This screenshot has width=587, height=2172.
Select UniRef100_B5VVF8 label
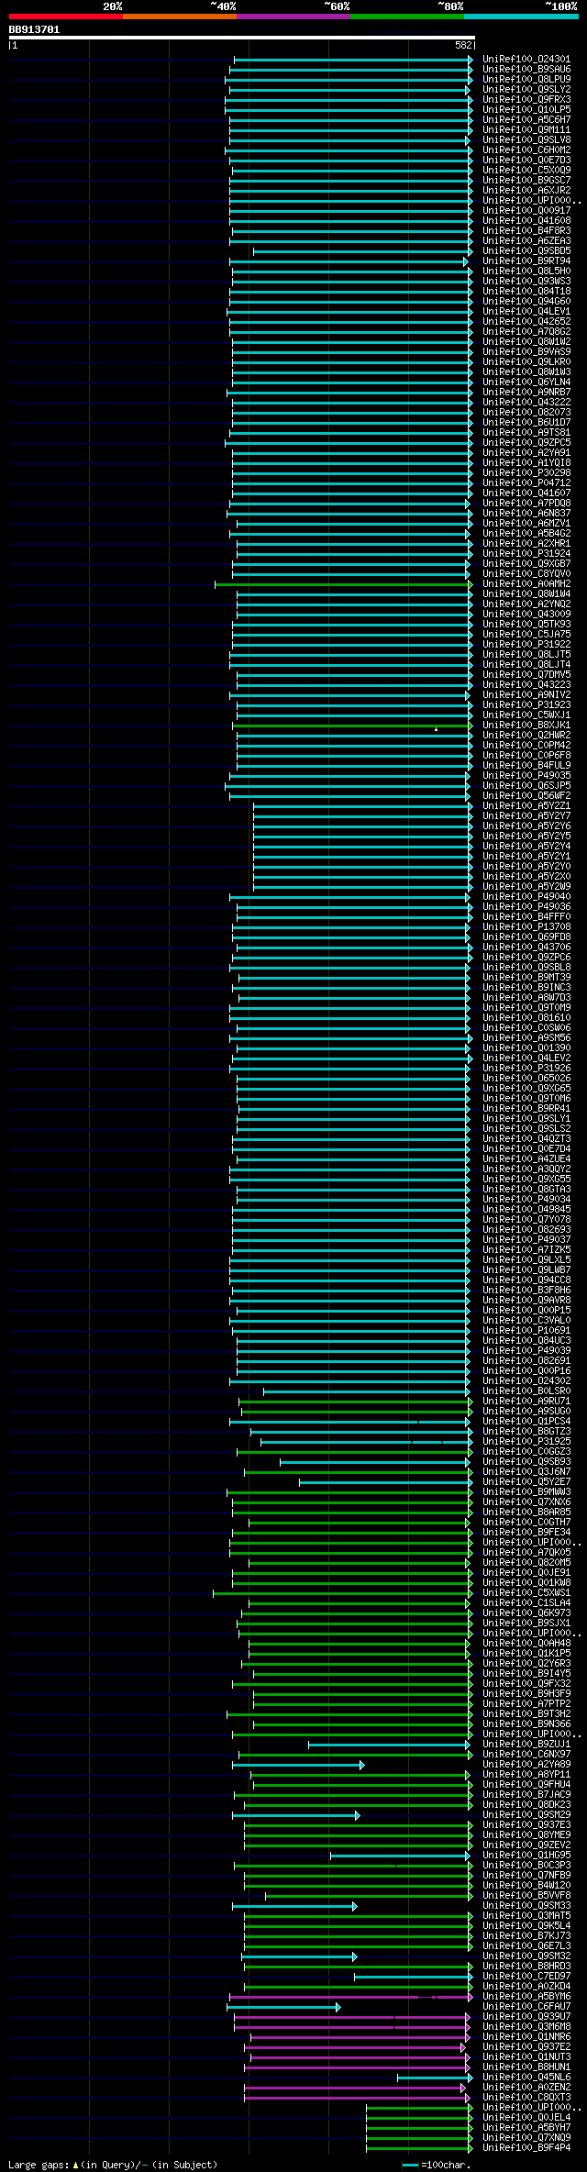point(526,1896)
